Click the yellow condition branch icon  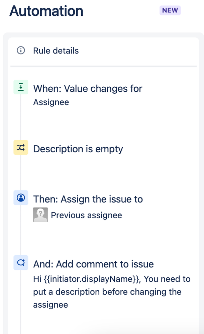pos(20,147)
